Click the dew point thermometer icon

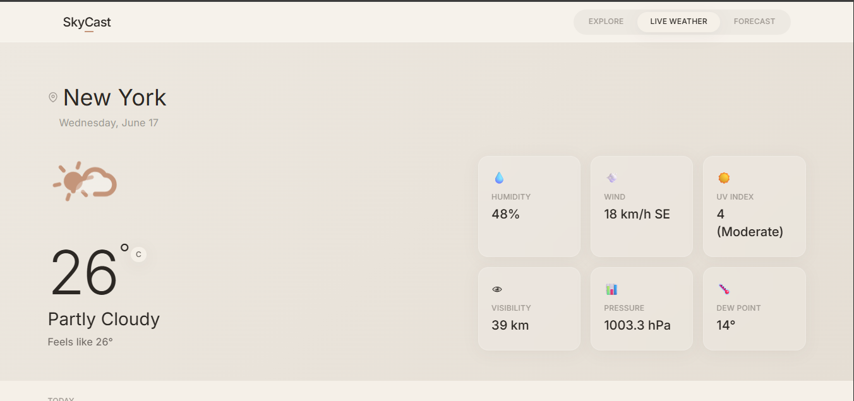(x=724, y=289)
